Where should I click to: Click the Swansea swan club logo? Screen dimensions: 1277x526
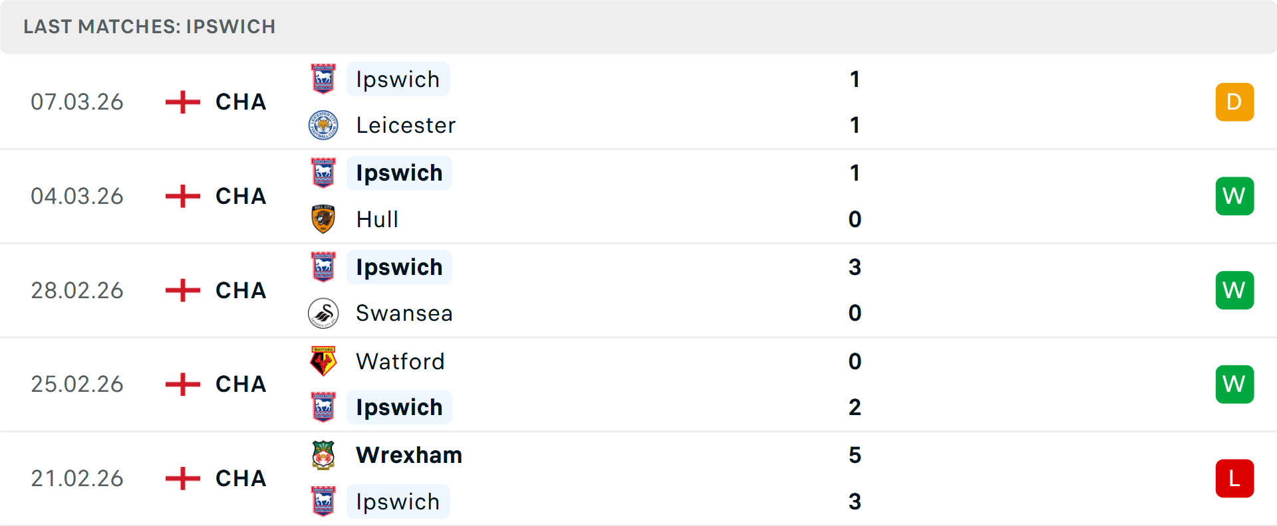tap(323, 313)
